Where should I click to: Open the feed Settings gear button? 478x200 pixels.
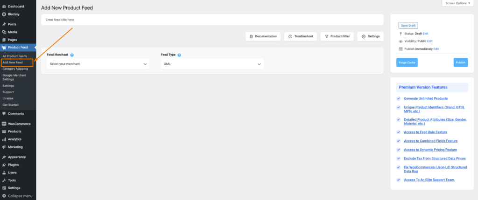pyautogui.click(x=370, y=36)
